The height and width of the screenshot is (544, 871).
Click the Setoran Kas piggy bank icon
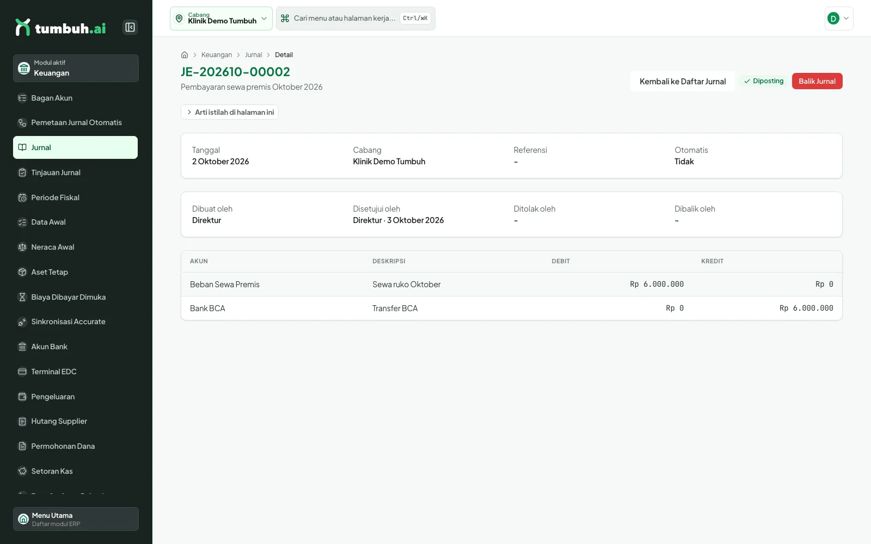pyautogui.click(x=22, y=471)
